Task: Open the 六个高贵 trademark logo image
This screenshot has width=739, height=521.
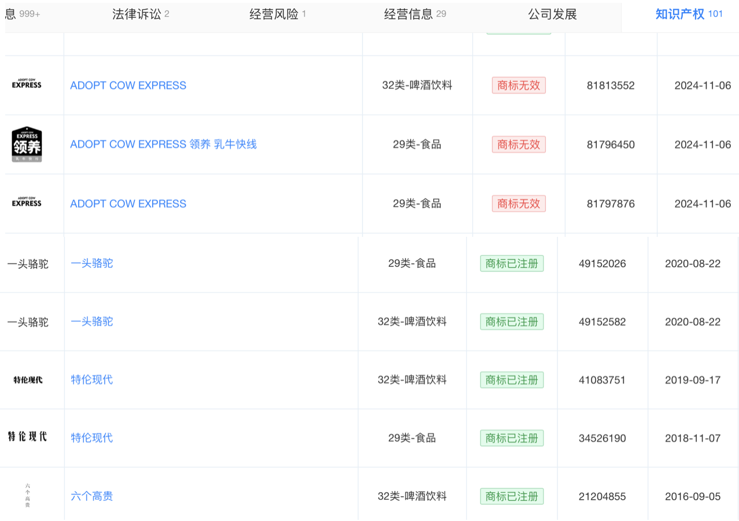Action: coord(27,496)
